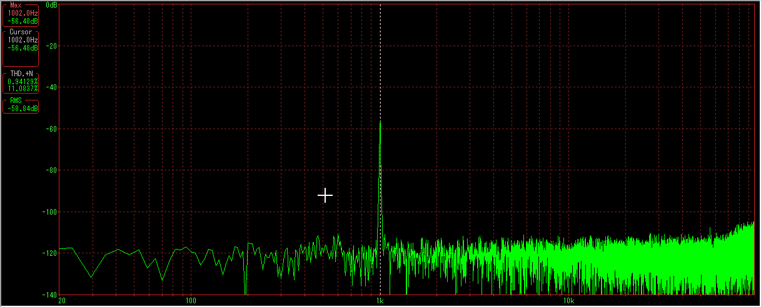Click the Max level reading -56.48dB

23,20
